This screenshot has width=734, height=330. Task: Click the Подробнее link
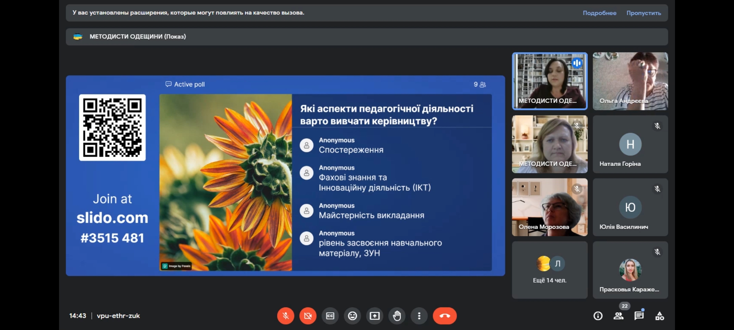point(599,13)
